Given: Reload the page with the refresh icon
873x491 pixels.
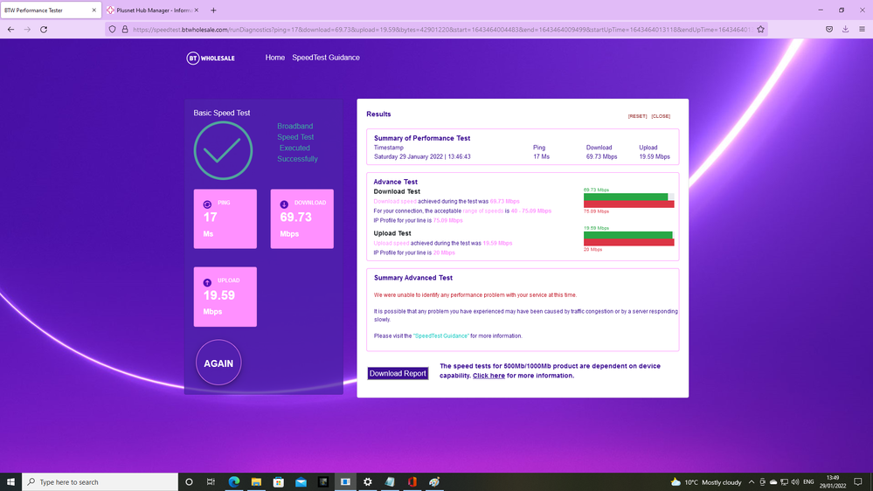Looking at the screenshot, I should pyautogui.click(x=44, y=29).
